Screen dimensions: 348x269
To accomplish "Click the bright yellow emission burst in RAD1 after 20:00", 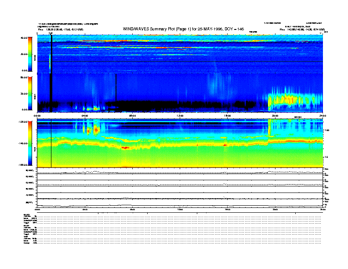I will [x=289, y=99].
